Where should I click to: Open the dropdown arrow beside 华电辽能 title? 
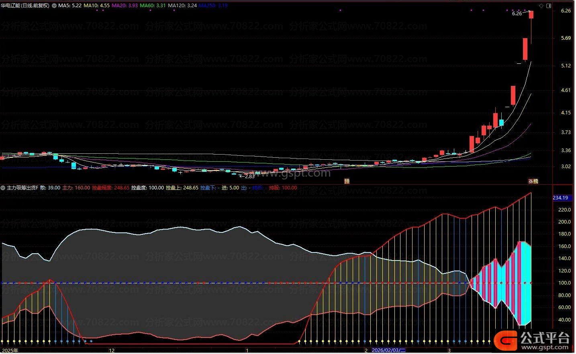(54, 6)
